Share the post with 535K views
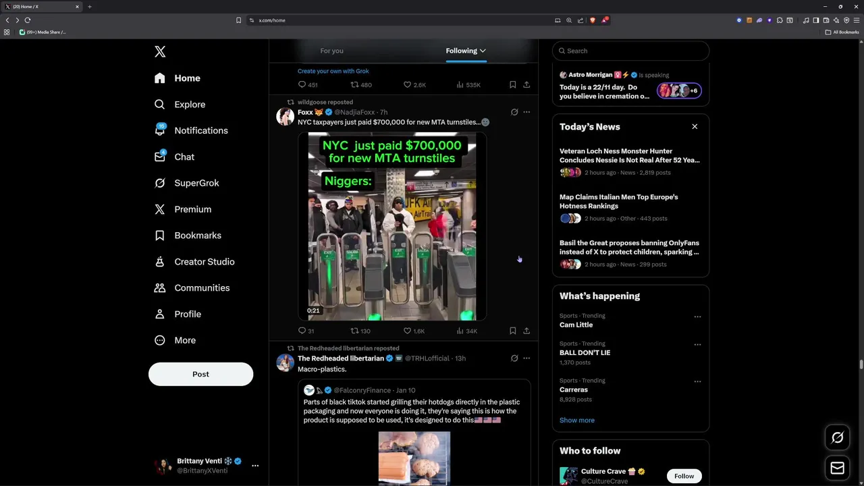The image size is (864, 486). (526, 84)
